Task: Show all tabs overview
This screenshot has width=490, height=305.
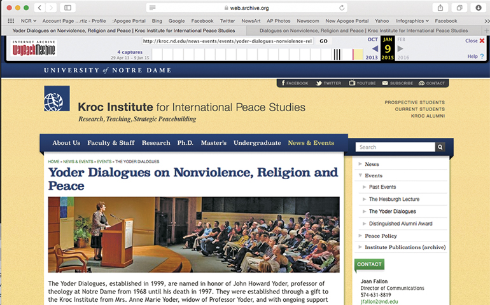Action: coord(459,8)
